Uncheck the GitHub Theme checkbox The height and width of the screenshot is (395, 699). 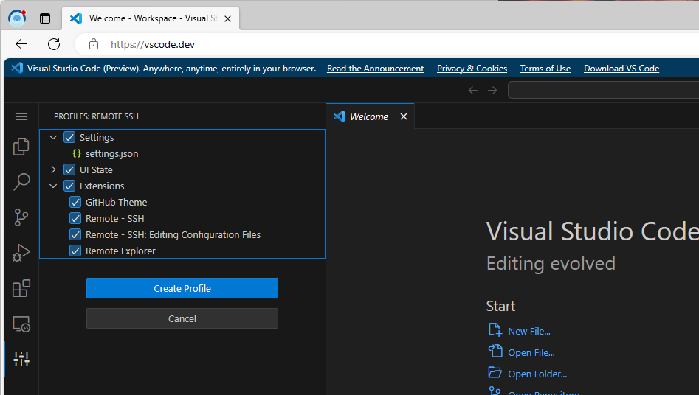click(x=75, y=202)
